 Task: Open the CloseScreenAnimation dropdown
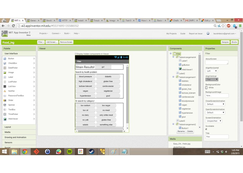[x=215, y=104]
